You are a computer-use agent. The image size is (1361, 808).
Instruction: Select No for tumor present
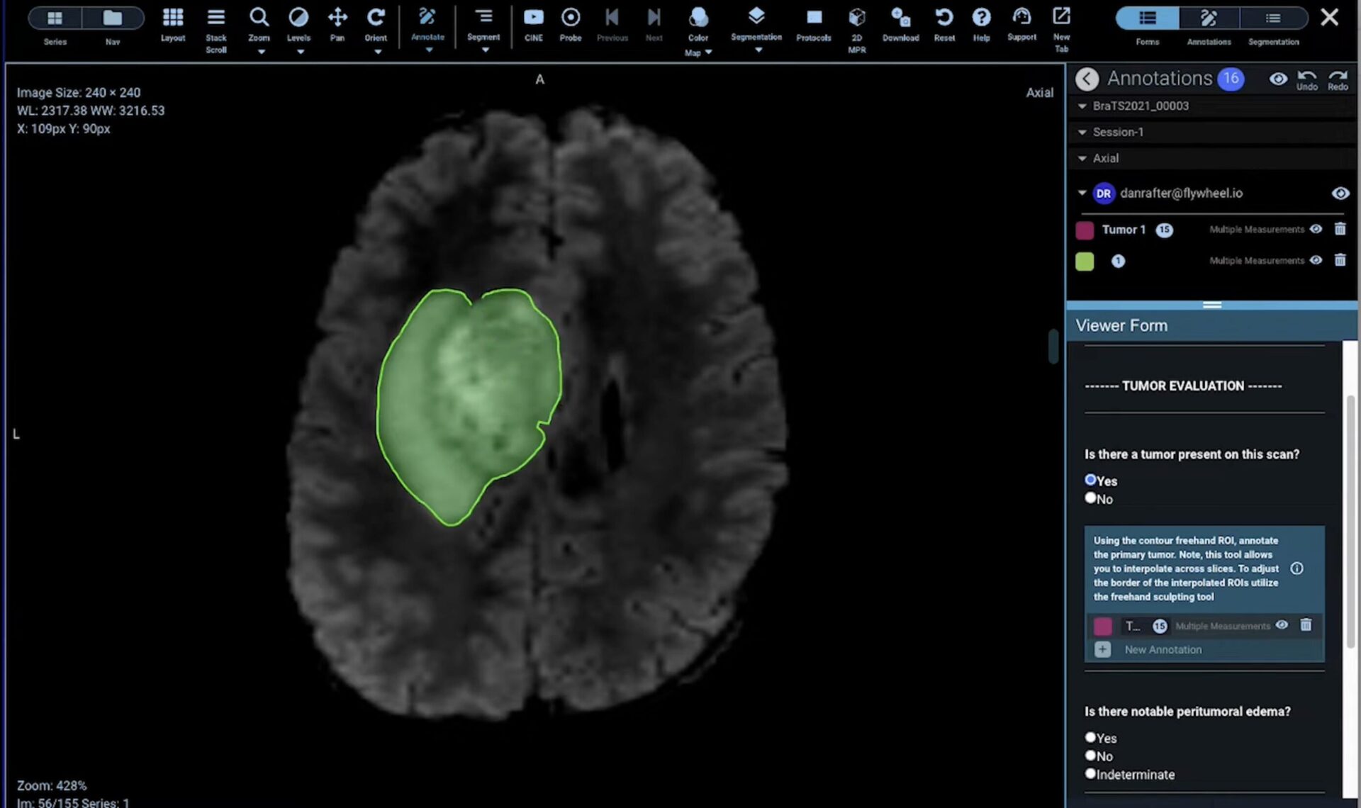coord(1090,498)
